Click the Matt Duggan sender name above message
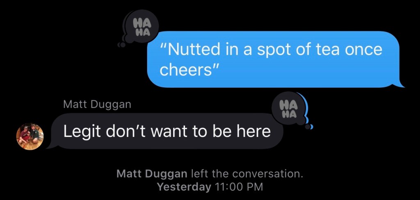This screenshot has width=420, height=200. point(97,105)
